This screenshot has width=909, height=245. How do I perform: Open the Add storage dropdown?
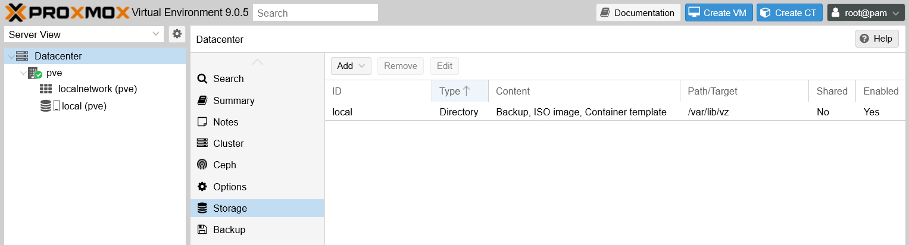coord(351,66)
